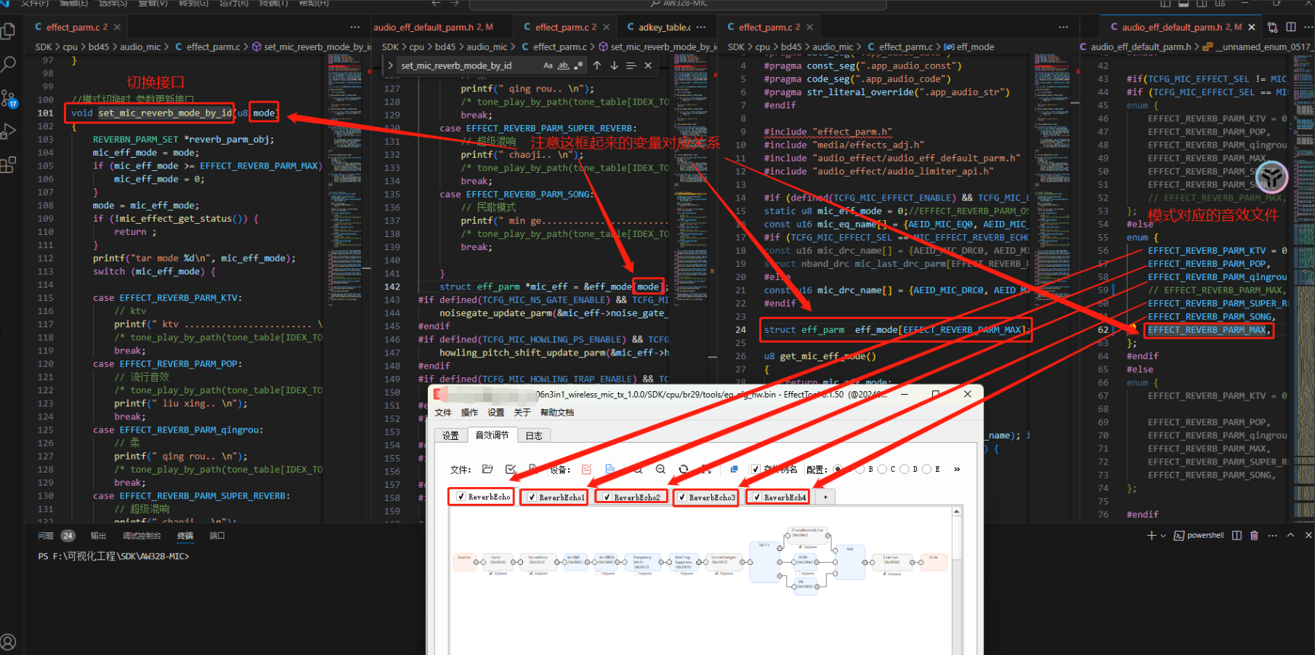Open the 帮助文档 menu in EffectTool
The height and width of the screenshot is (655, 1315).
pos(557,412)
